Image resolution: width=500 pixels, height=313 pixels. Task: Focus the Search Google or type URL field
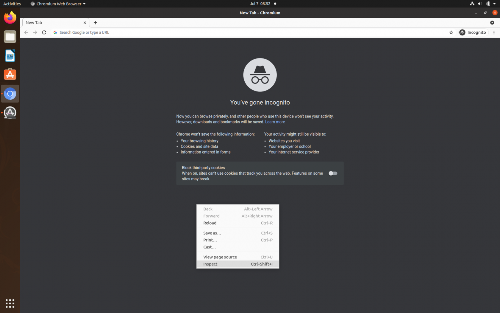[x=250, y=32]
